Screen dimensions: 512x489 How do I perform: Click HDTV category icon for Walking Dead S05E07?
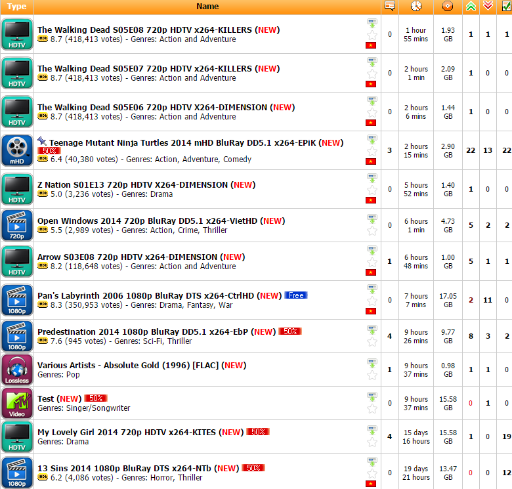(17, 73)
